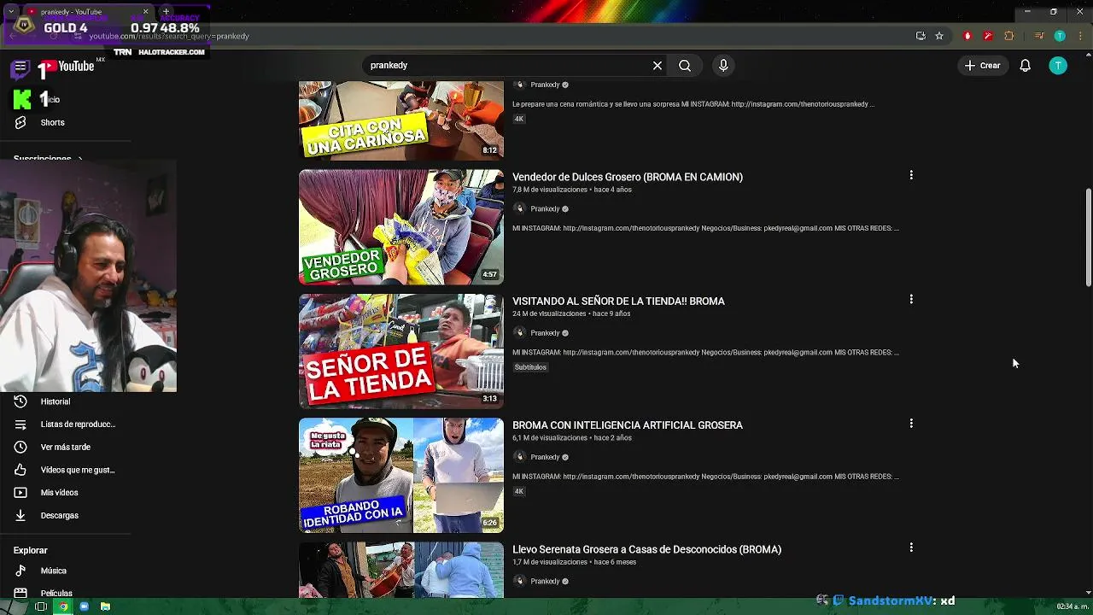This screenshot has height=615, width=1093.
Task: Click the Llevo Serenata video thumbnail
Action: tap(401, 570)
